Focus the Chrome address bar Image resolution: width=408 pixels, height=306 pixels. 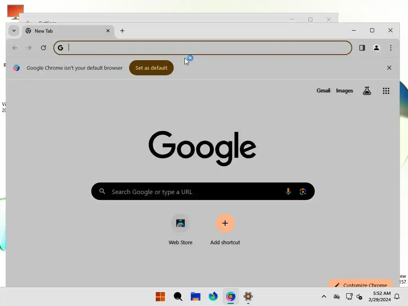203,48
